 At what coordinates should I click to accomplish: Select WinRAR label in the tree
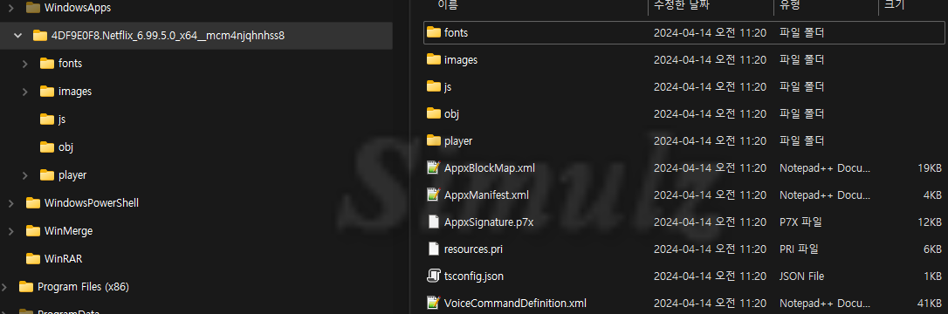(x=63, y=258)
